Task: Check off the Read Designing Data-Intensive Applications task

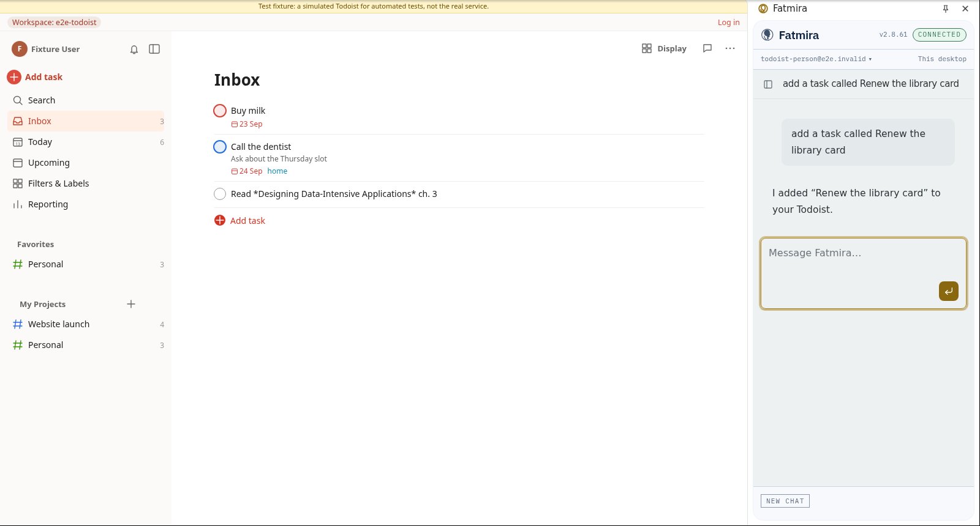Action: 220,194
